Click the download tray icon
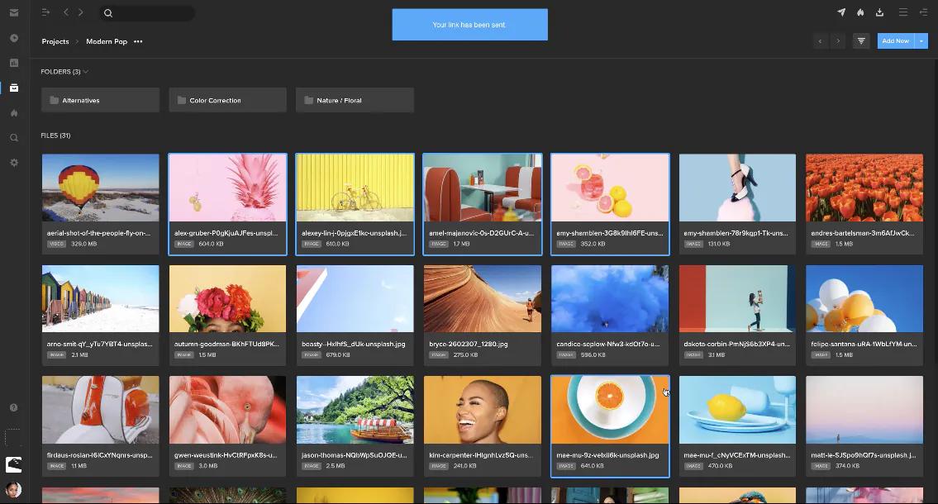 pyautogui.click(x=879, y=12)
